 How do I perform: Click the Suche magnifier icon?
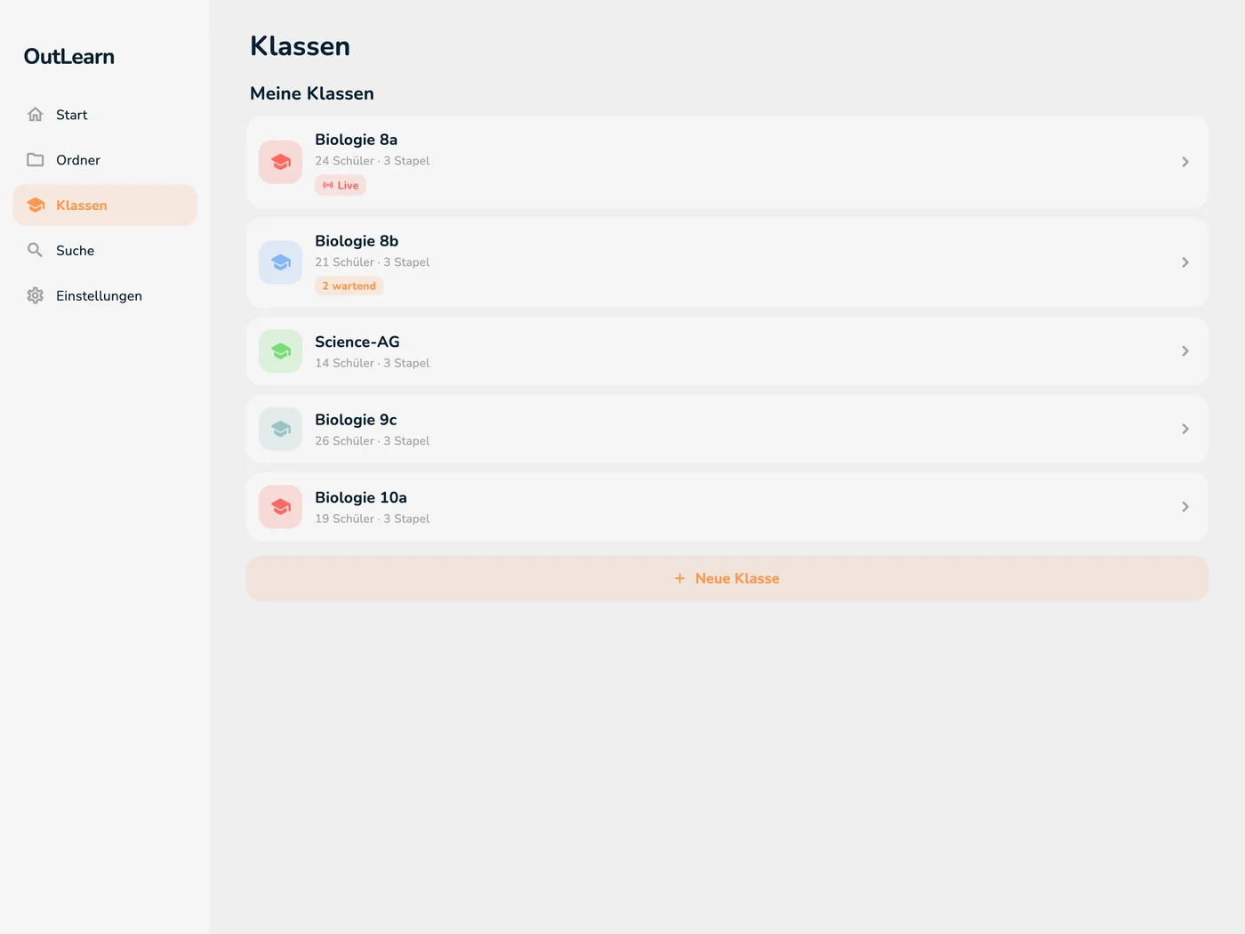[36, 251]
